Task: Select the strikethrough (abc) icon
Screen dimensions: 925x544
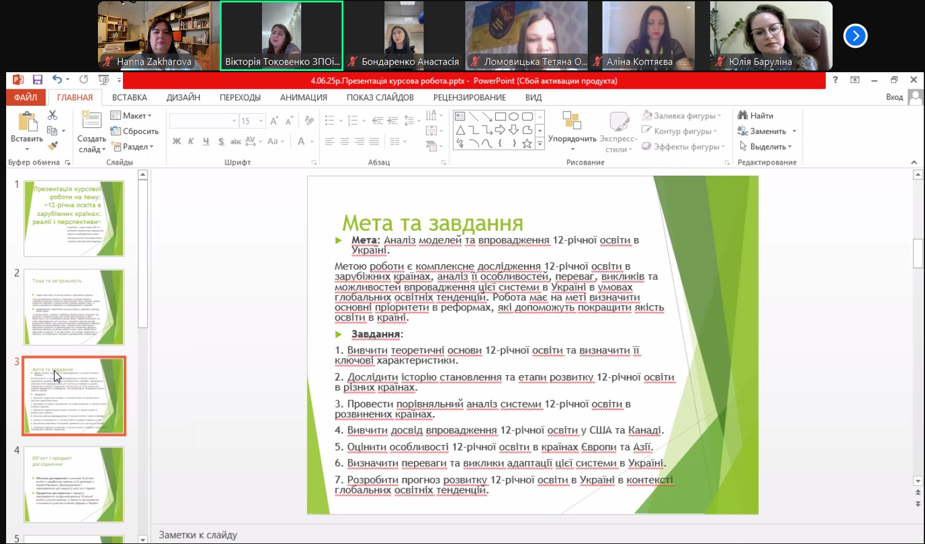Action: pos(235,141)
